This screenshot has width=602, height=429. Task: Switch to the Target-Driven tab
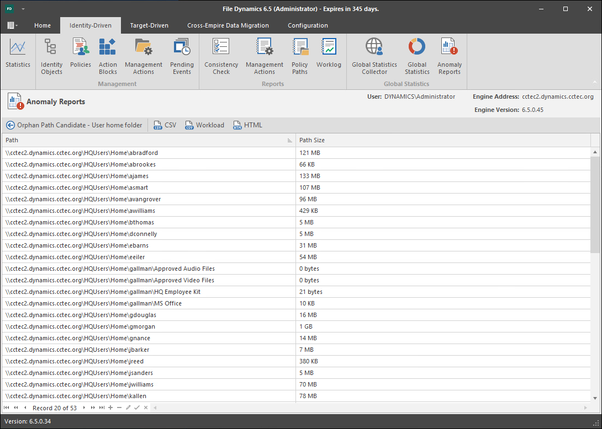click(149, 25)
